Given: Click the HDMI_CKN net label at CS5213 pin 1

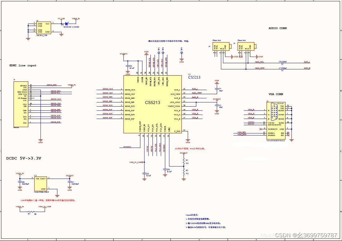Looking at the screenshot, I should point(108,89).
